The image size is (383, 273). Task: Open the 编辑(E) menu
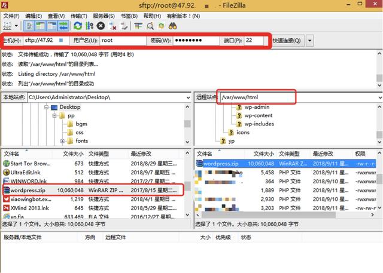34,16
